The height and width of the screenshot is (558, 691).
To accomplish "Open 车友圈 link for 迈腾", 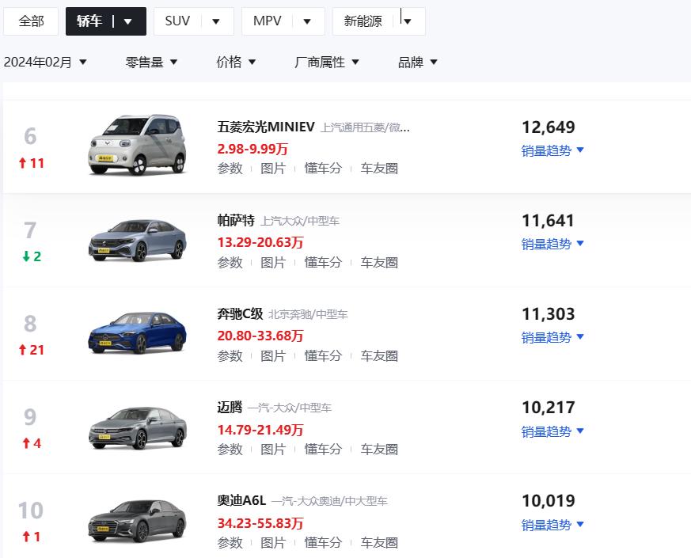I will [x=379, y=449].
